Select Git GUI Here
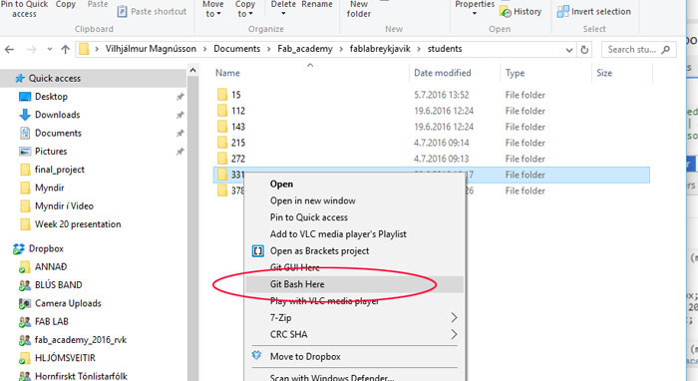 (x=295, y=267)
